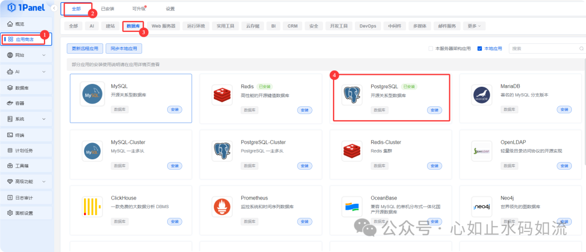Viewport: 586px width, 252px height.
Task: Select the 运行环境 category filter
Action: coord(196,26)
